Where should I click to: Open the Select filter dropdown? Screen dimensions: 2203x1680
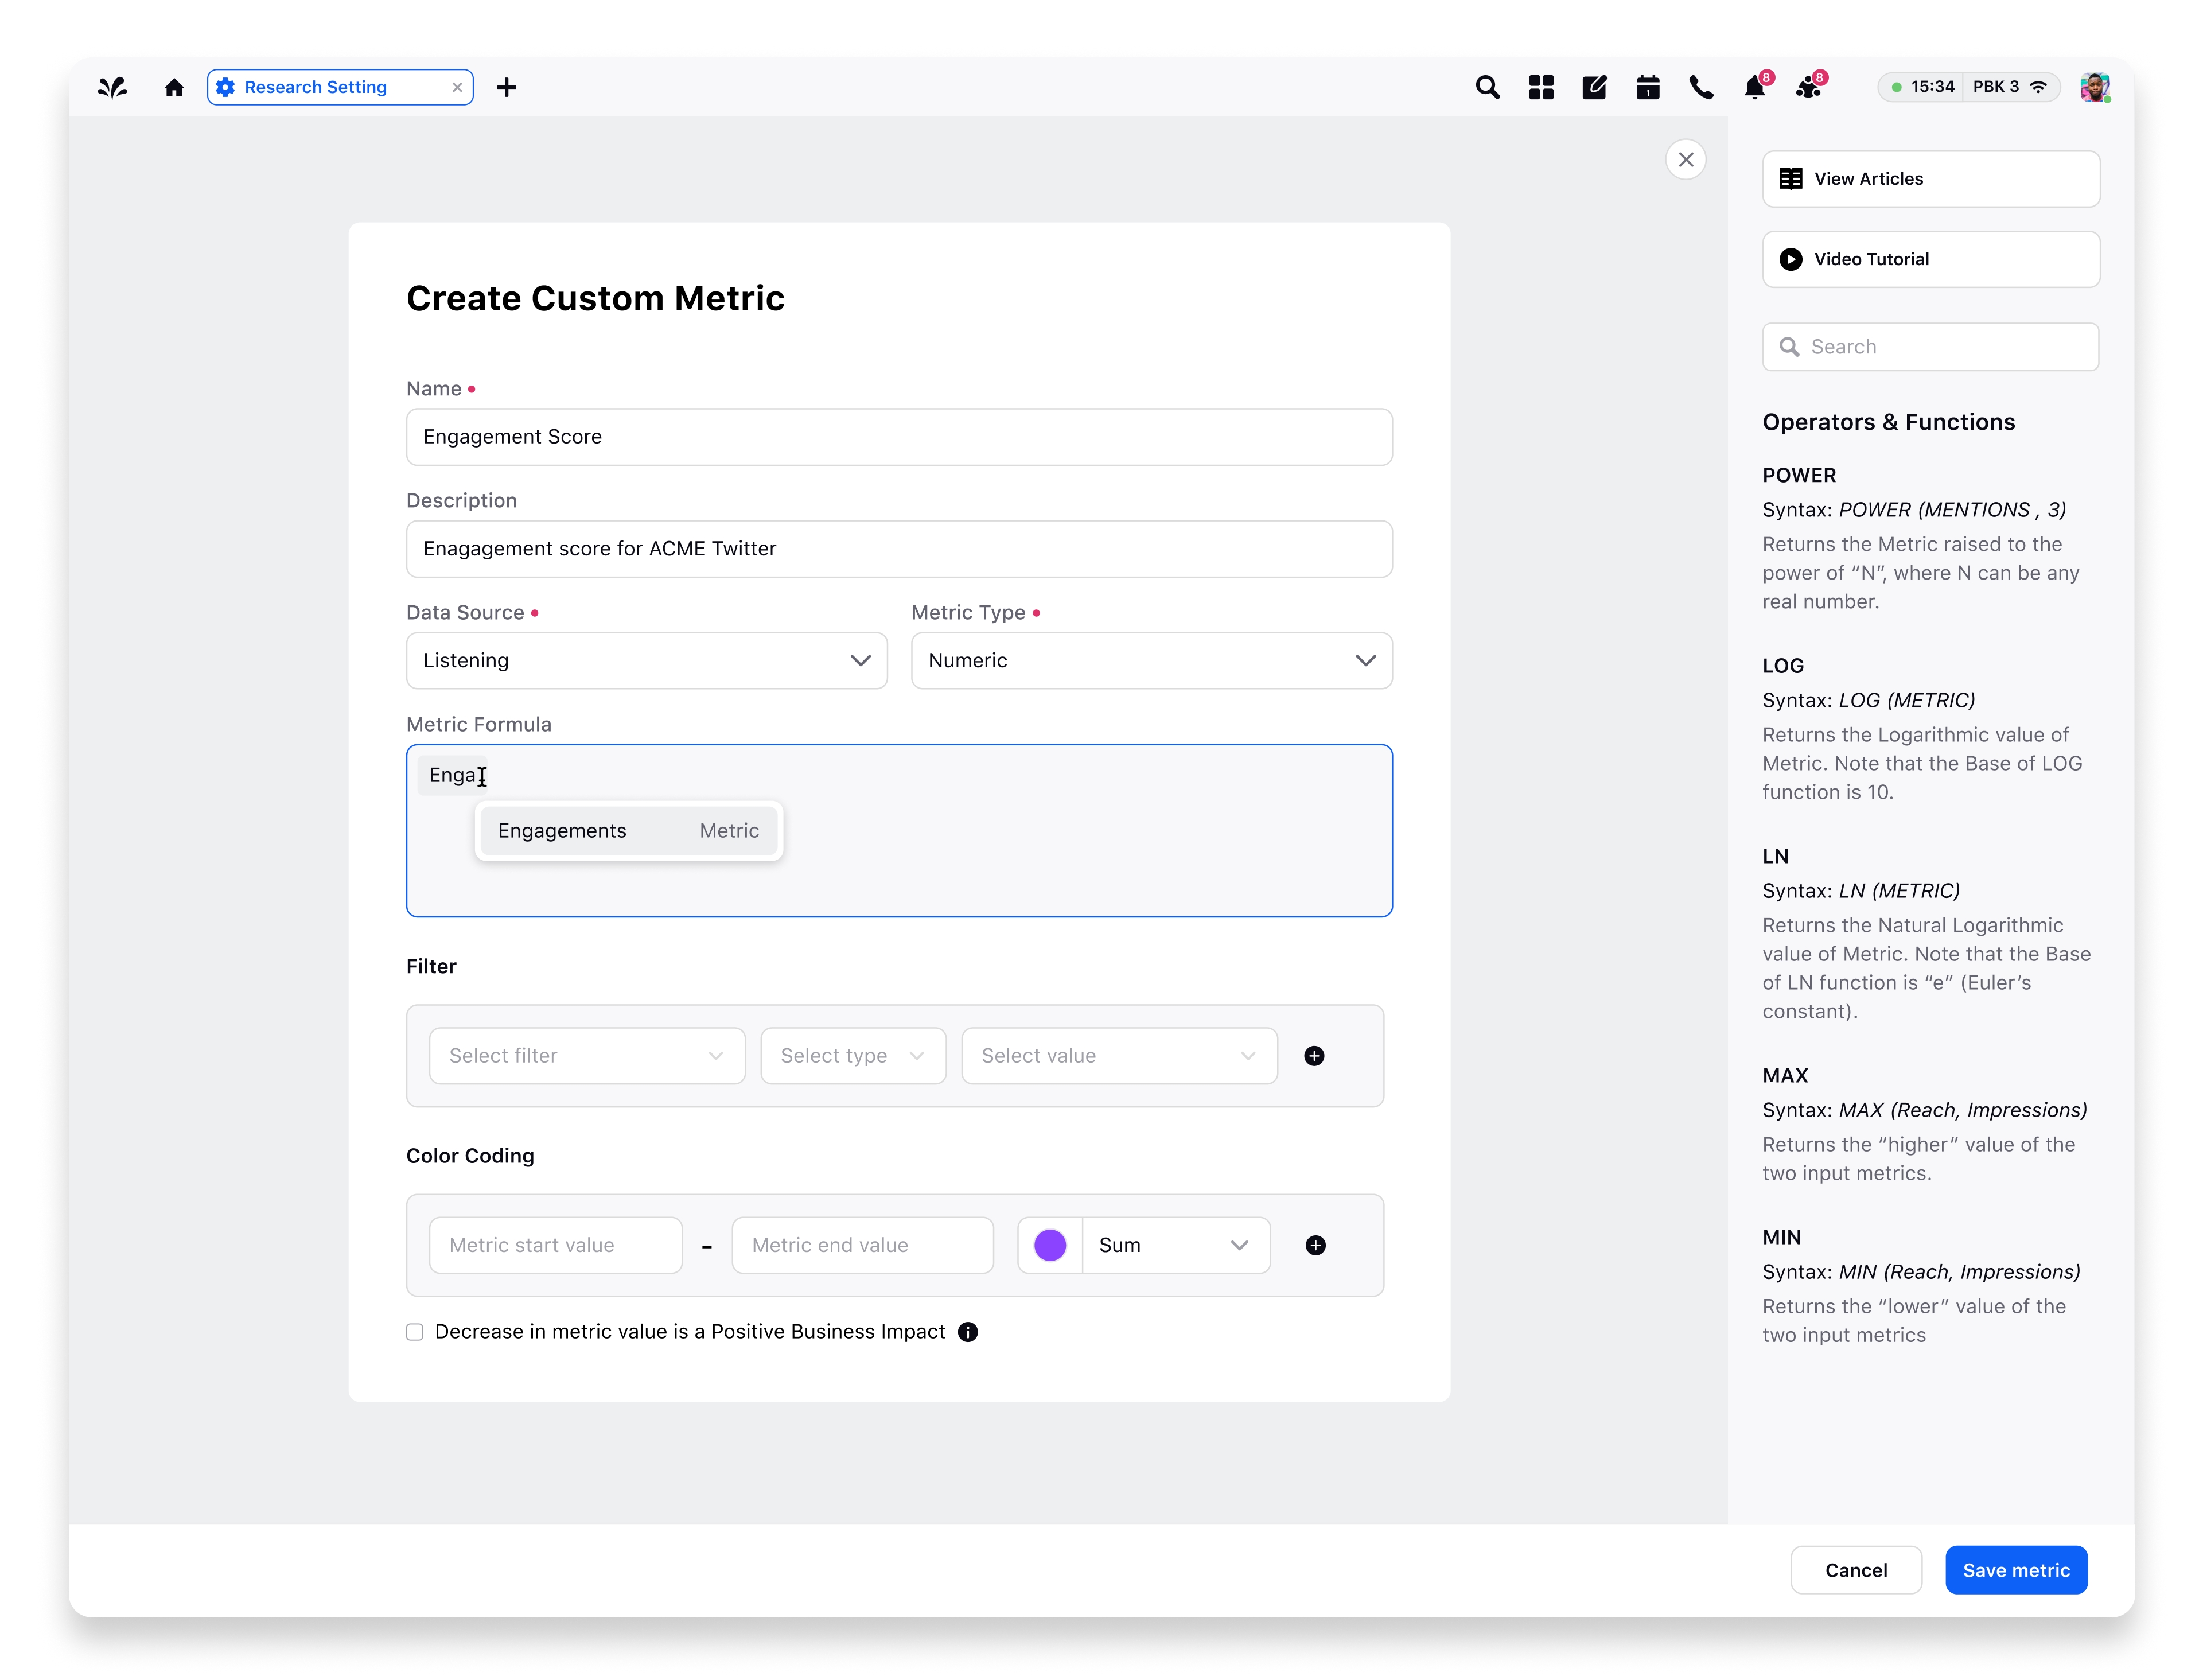(x=587, y=1055)
